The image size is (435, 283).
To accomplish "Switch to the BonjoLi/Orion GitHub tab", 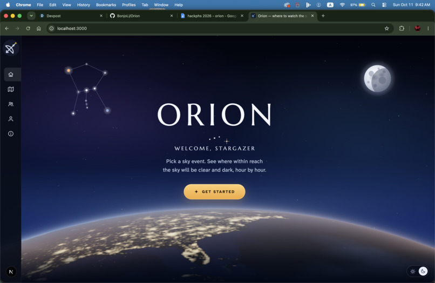I will pyautogui.click(x=141, y=16).
